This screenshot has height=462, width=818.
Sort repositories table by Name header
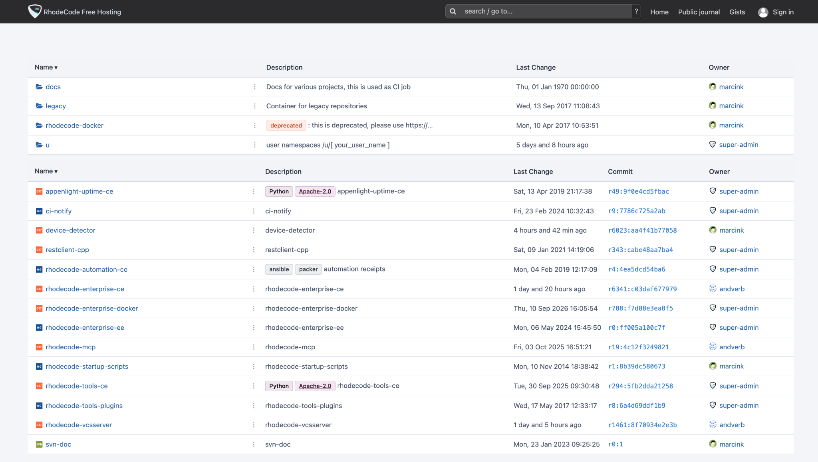tap(46, 171)
